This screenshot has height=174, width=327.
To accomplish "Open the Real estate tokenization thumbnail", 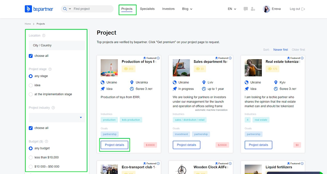I will (x=253, y=68).
